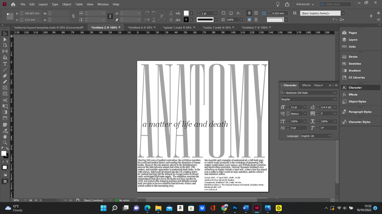Open the Discover lightbulb help
Image resolution: width=382 pixels, height=214 pixels.
click(278, 4)
